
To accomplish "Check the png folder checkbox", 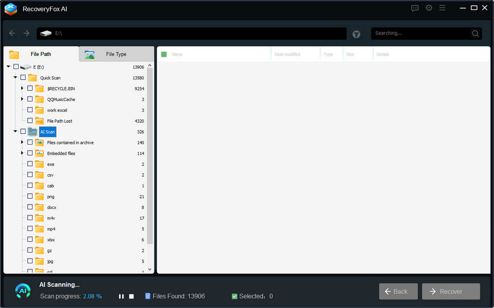I will click(29, 196).
